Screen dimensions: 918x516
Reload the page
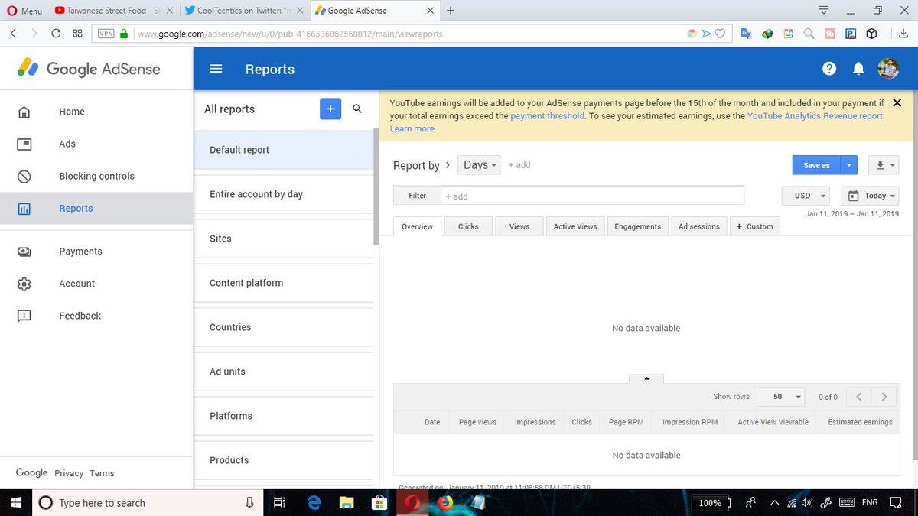coord(56,34)
